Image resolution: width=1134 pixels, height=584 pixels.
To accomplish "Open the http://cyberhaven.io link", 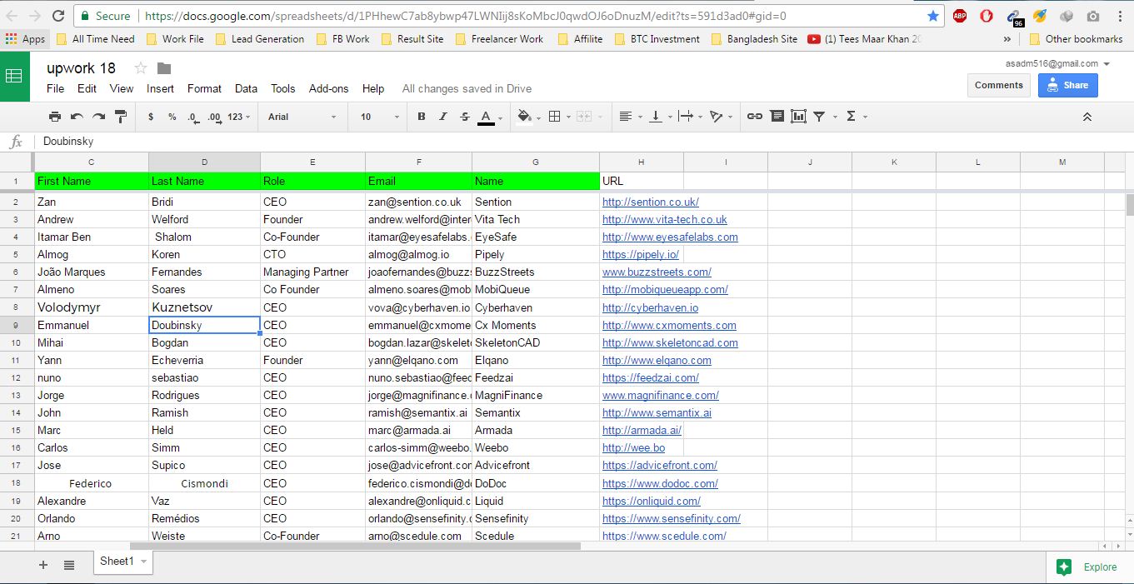I will tap(650, 307).
